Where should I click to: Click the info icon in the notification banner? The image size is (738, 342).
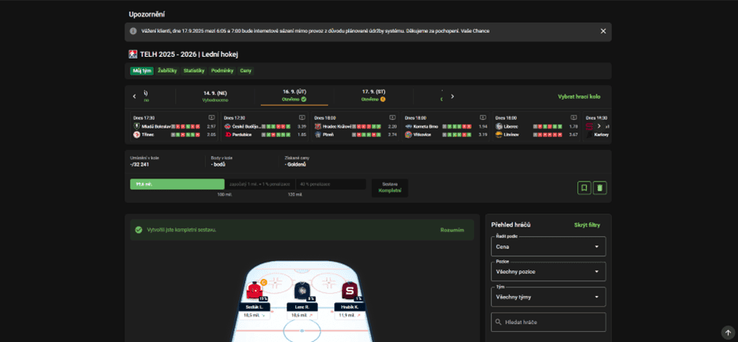pyautogui.click(x=134, y=31)
